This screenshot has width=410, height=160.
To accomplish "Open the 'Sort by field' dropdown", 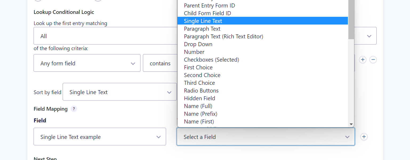I will coord(119,92).
